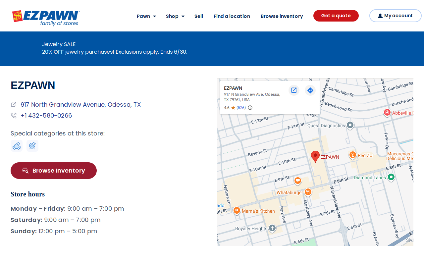This screenshot has height=265, width=424.
Task: Open the Sell menu item
Action: click(199, 16)
